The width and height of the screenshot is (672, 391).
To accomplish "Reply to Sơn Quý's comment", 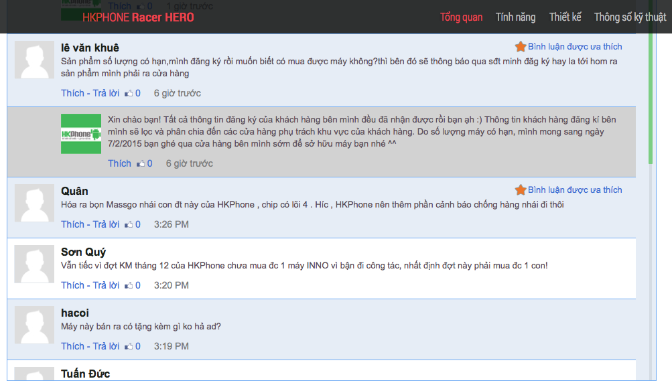I will [106, 285].
